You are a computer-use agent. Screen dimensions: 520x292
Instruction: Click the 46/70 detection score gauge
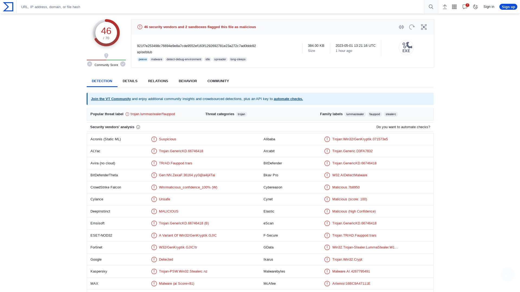(x=106, y=33)
